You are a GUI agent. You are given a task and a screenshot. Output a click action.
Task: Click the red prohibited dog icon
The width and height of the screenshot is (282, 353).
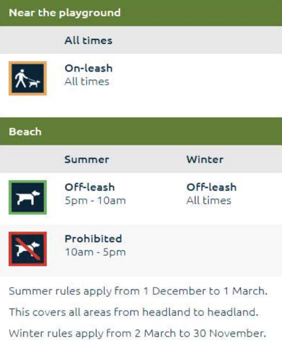click(27, 249)
